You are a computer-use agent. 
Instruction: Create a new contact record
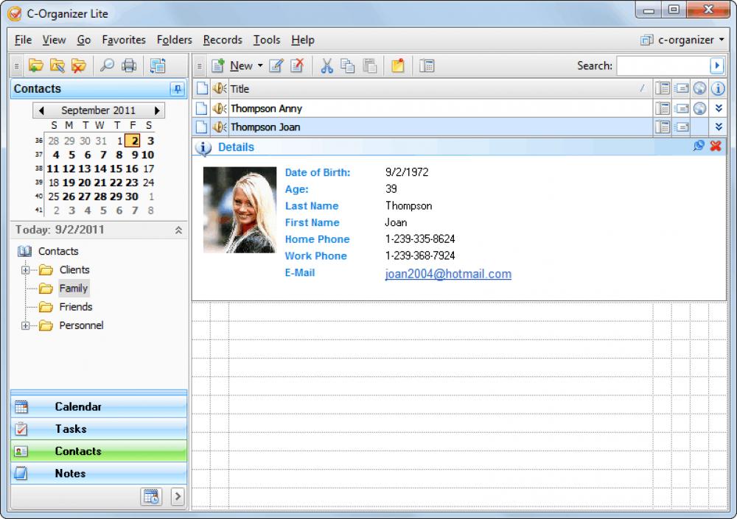click(x=217, y=66)
